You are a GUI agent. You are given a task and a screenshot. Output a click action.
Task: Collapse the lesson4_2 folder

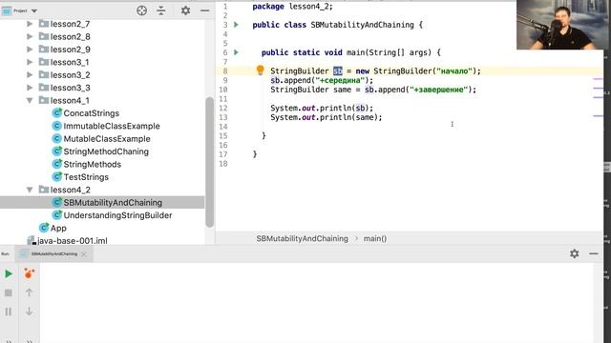pyautogui.click(x=30, y=190)
